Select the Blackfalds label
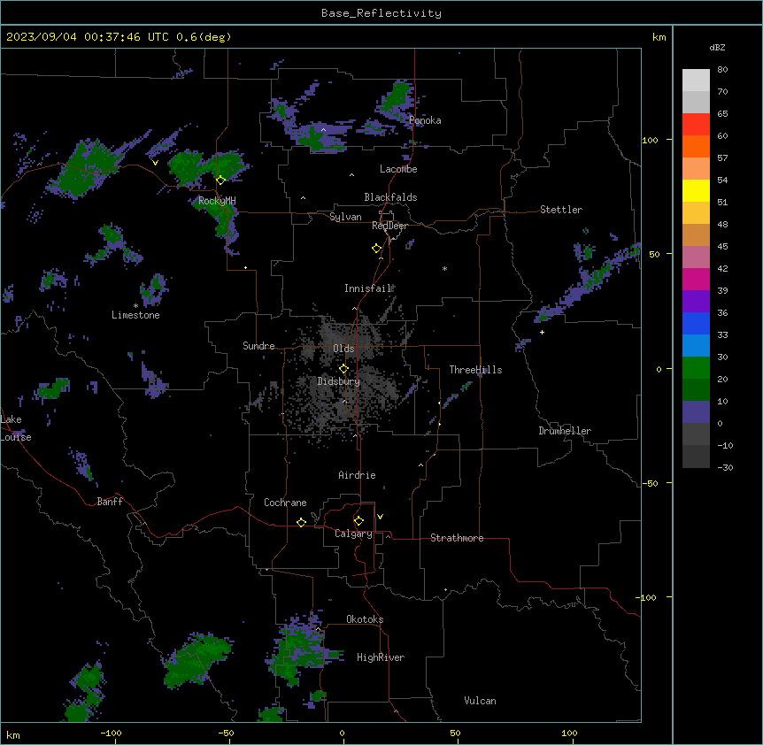Image resolution: width=763 pixels, height=745 pixels. (x=390, y=197)
